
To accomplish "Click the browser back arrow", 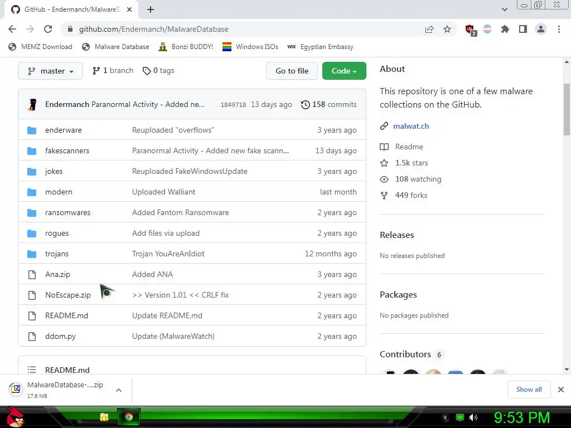I will (12, 29).
